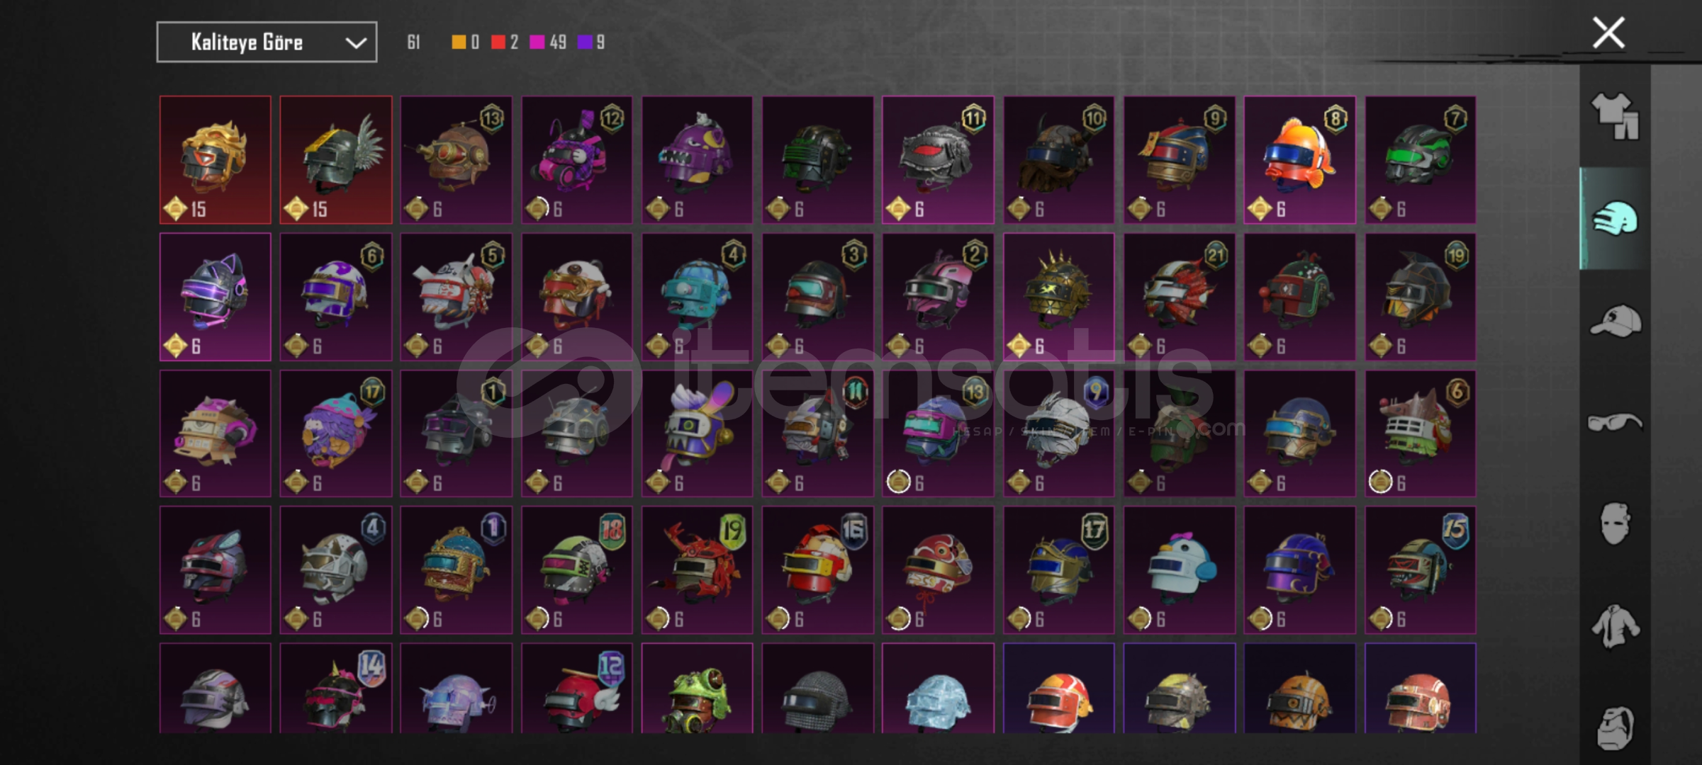Image resolution: width=1702 pixels, height=765 pixels.
Task: Open the face mask category icon
Action: tap(1616, 523)
